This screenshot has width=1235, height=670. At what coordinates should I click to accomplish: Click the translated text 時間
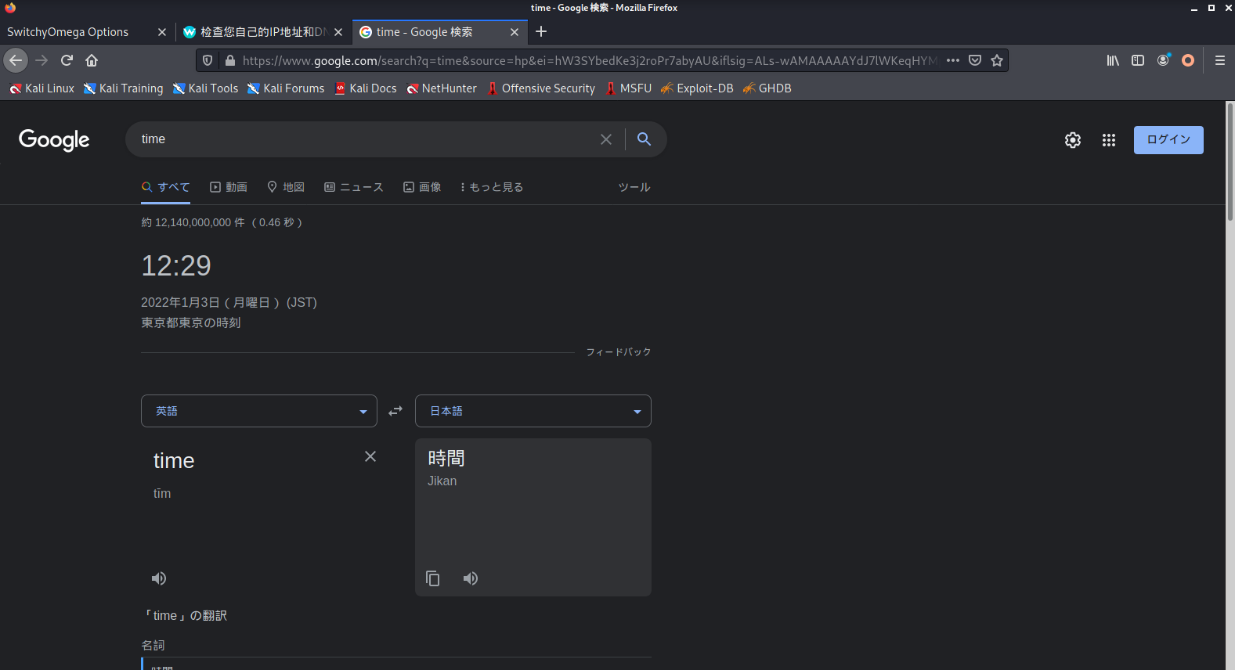[x=446, y=458]
